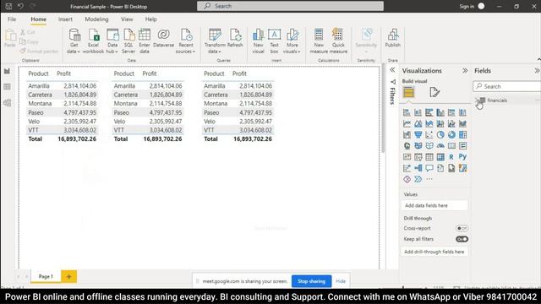This screenshot has width=541, height=304.
Task: Select the Decomposition tree visual
Action: [x=418, y=168]
